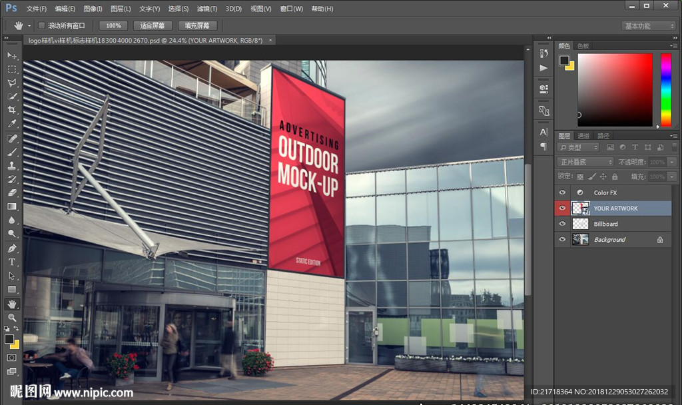Click the Character panel icon
The height and width of the screenshot is (405, 682).
tap(543, 132)
